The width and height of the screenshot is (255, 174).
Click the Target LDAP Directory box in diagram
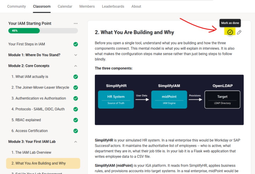pyautogui.click(x=222, y=99)
